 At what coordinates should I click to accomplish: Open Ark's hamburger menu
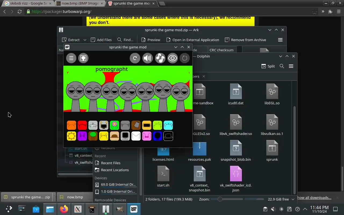point(280,40)
